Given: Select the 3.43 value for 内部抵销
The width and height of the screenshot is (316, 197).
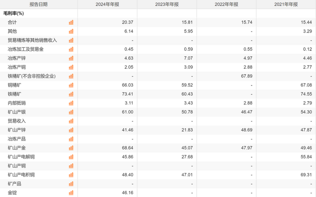Looking at the screenshot, I should tap(188, 103).
